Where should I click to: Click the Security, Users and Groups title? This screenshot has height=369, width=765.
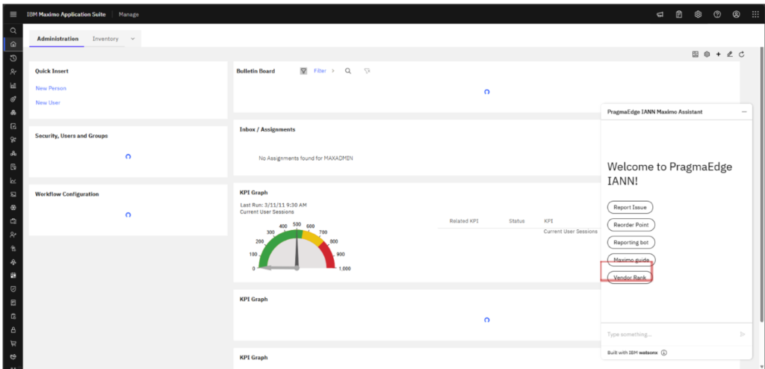coord(71,136)
